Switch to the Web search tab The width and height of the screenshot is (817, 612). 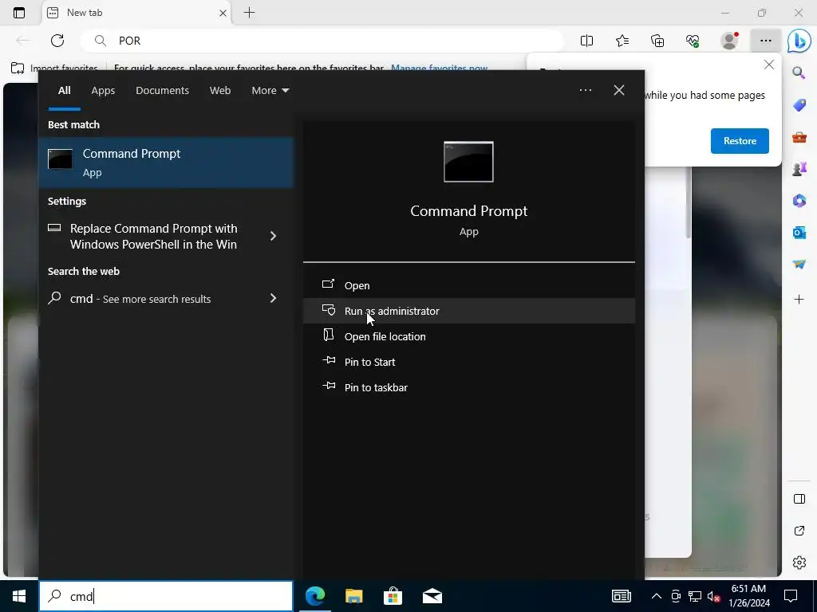click(220, 91)
